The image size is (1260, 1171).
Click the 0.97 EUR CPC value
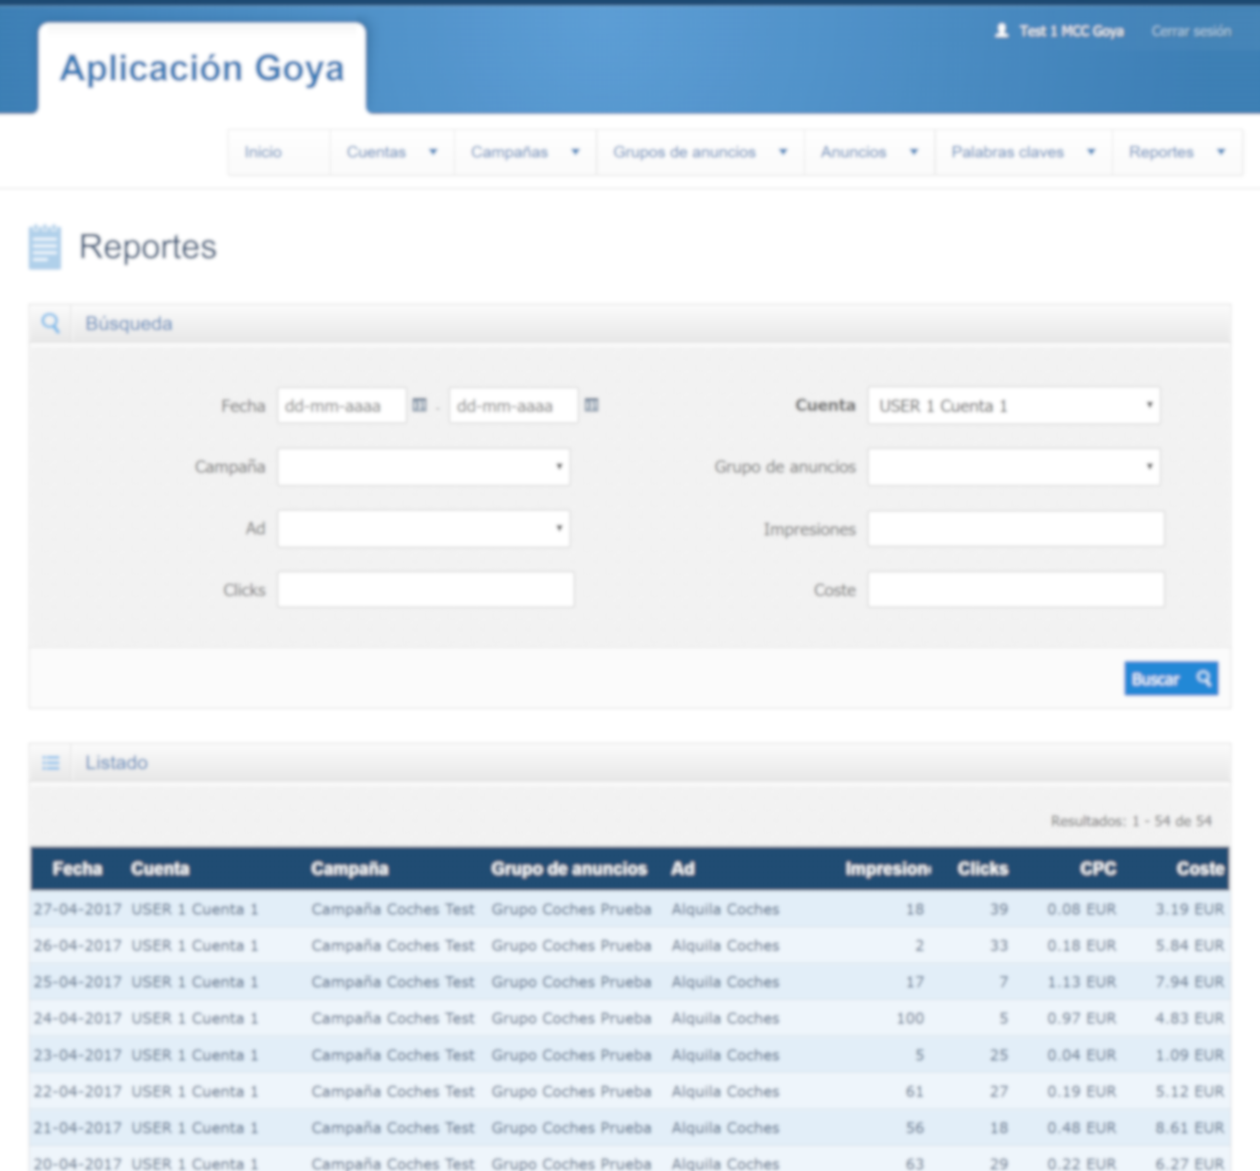click(1081, 1018)
